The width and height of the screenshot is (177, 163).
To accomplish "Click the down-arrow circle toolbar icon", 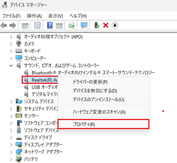I will [115, 25].
